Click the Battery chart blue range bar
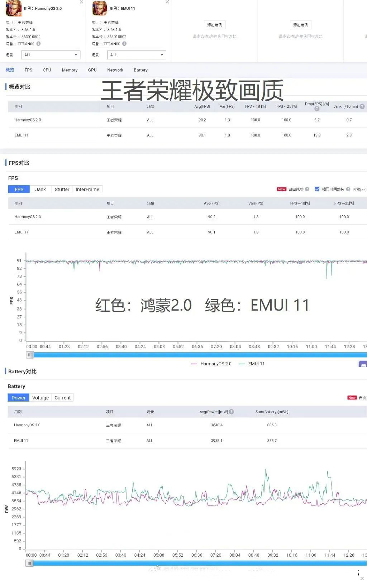The width and height of the screenshot is (367, 580). coord(200,563)
